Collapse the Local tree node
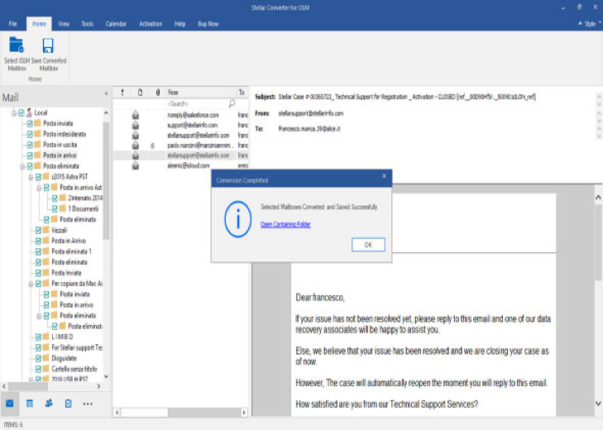 tap(14, 113)
